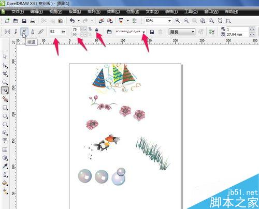Image resolution: width=259 pixels, height=209 pixels.
Task: Zoom out with magnifier minus icon
Action: pos(186,21)
